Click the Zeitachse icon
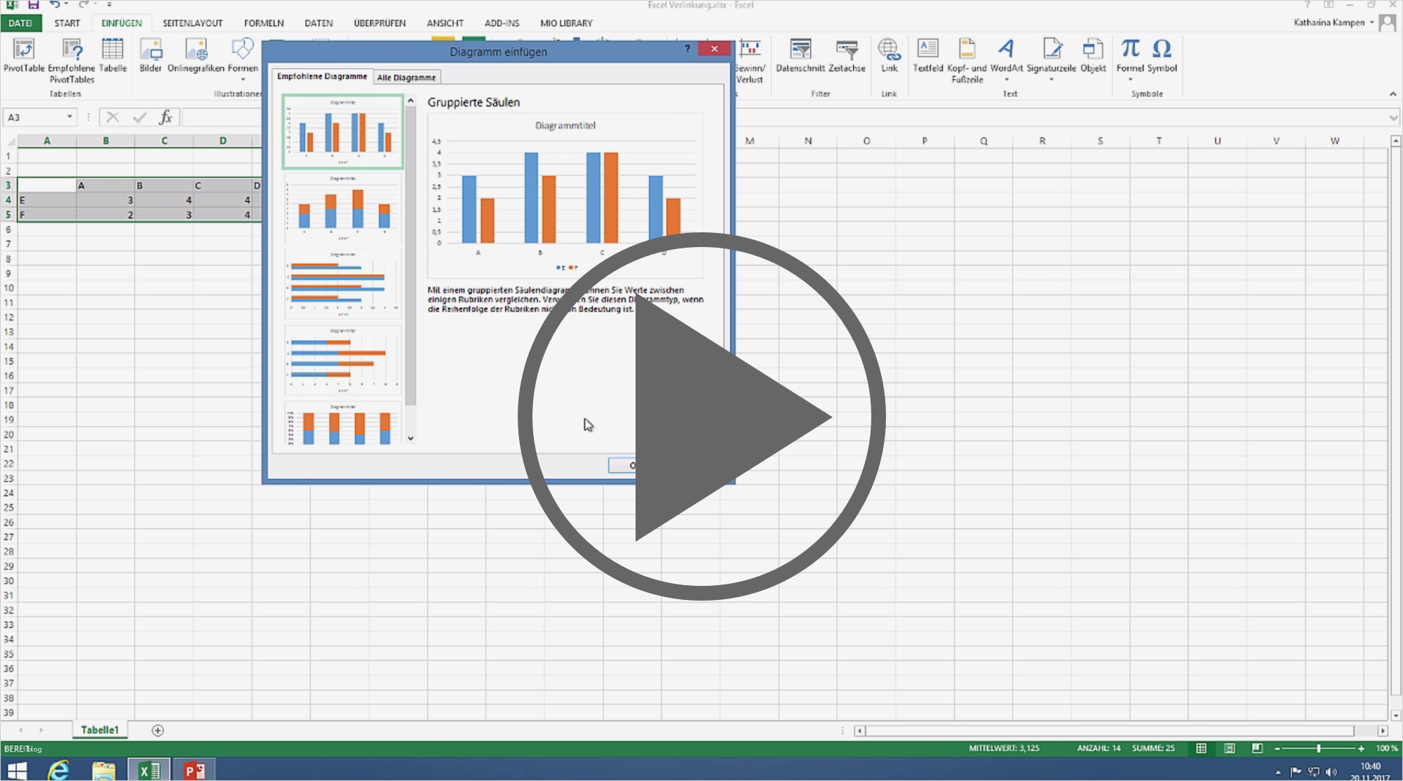 coord(847,51)
